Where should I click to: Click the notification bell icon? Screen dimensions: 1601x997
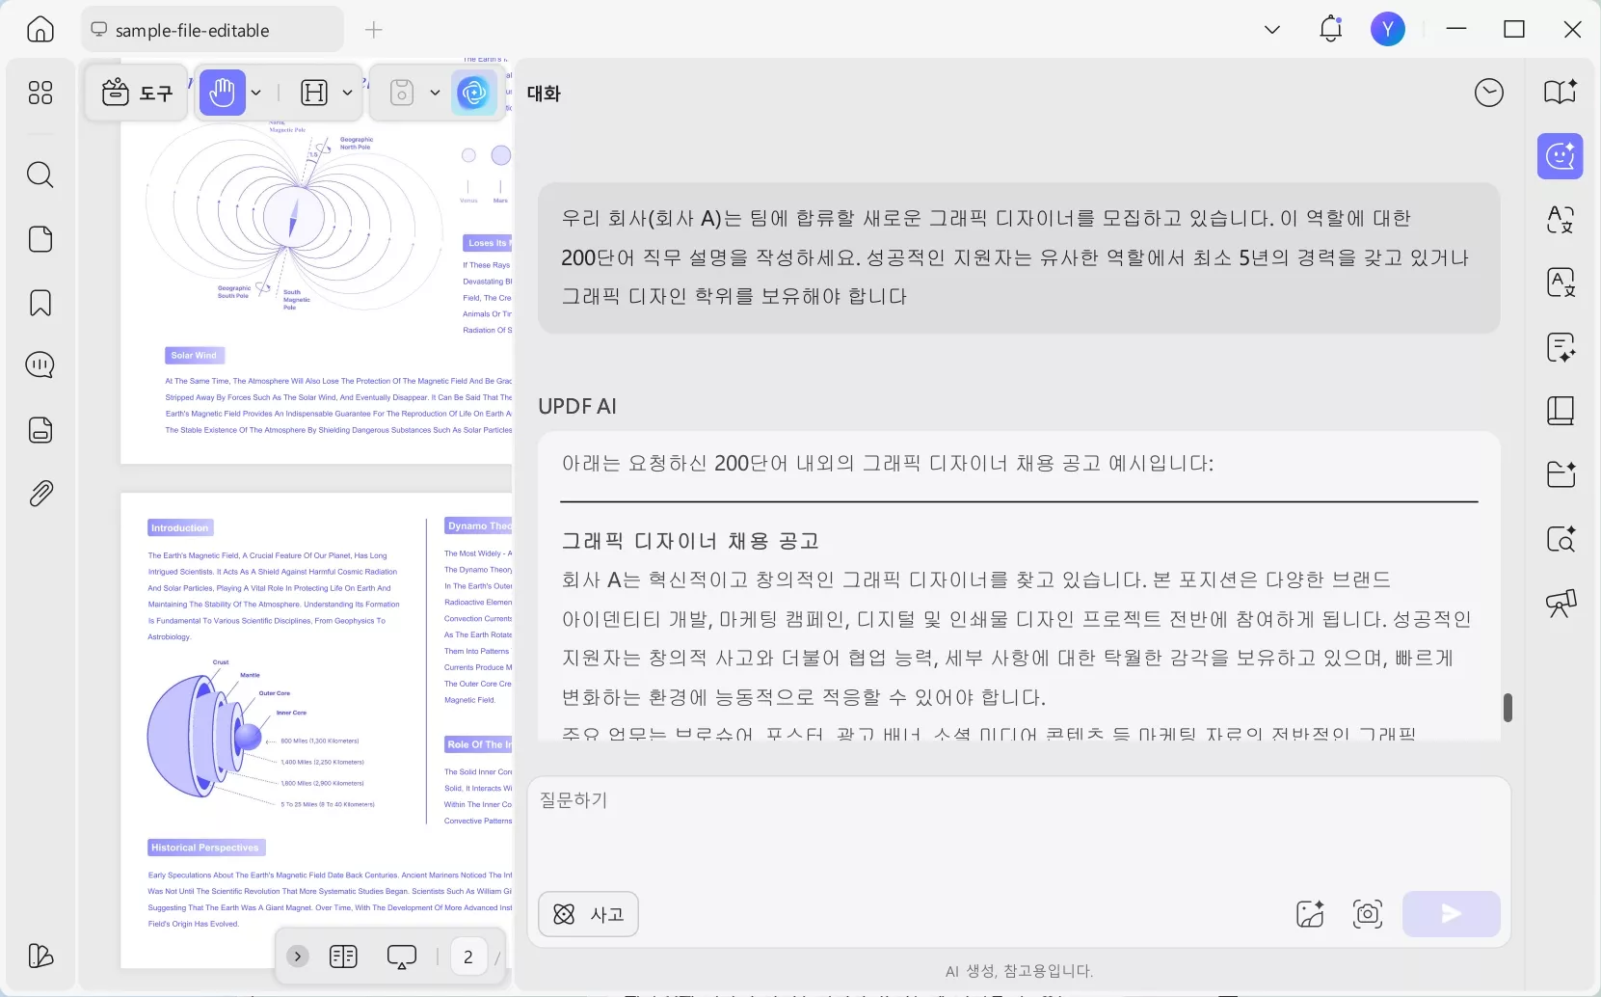[1331, 29]
